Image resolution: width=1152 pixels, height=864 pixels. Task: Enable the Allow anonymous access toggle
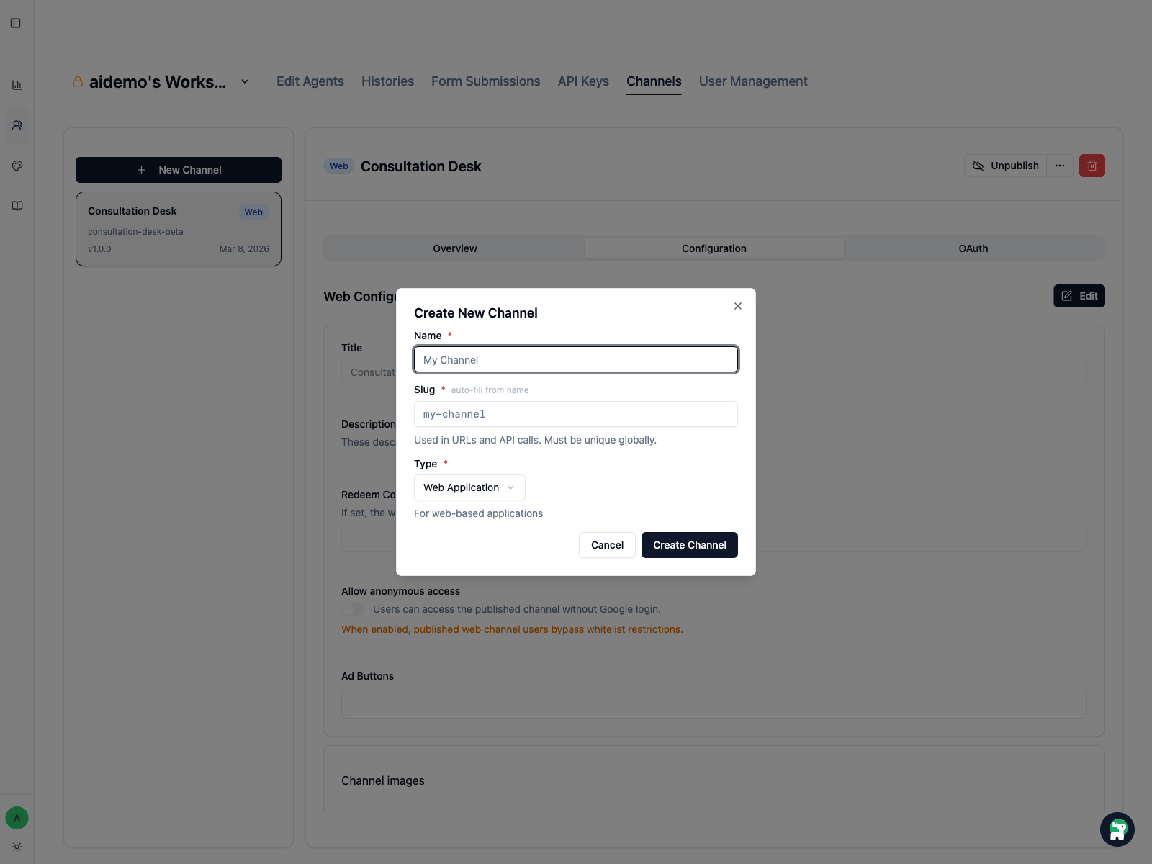coord(353,608)
